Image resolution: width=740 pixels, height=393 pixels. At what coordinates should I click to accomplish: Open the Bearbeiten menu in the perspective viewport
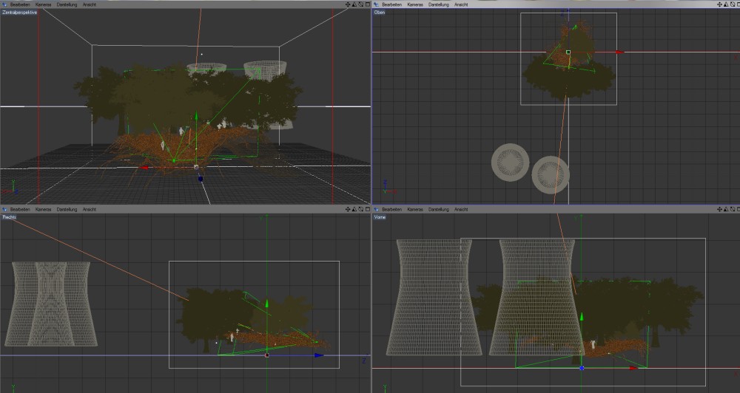point(20,4)
